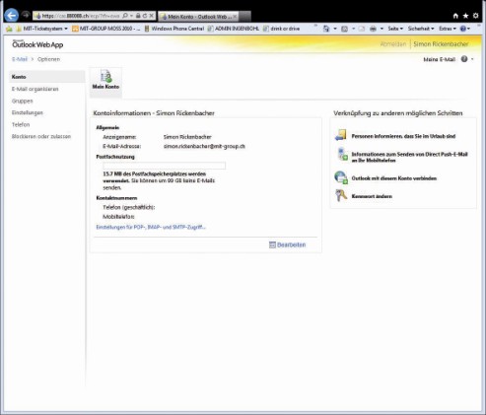
Task: Select E-Mail organisieren in sidebar
Action: pos(35,89)
